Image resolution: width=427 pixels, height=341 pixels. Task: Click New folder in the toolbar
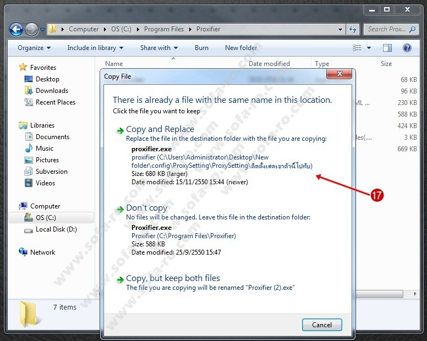(241, 48)
